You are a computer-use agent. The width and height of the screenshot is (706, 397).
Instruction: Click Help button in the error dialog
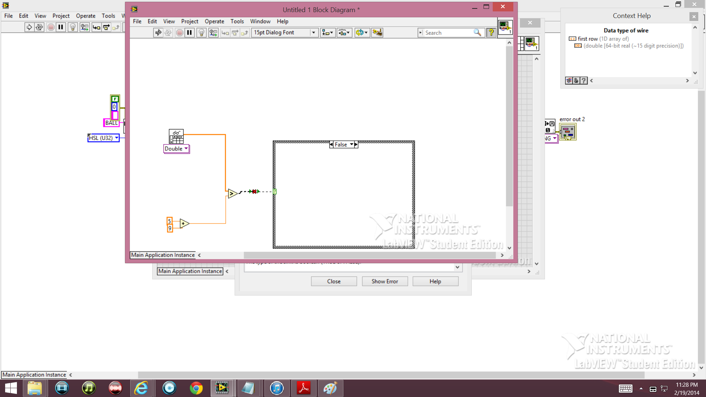(435, 281)
